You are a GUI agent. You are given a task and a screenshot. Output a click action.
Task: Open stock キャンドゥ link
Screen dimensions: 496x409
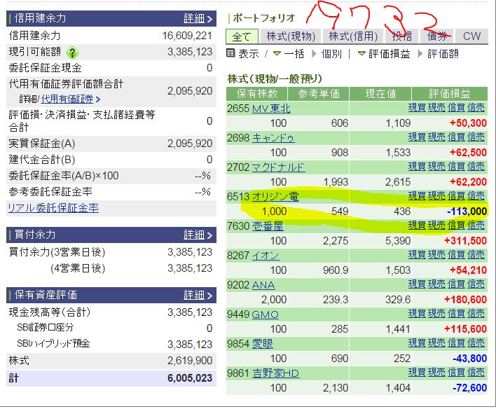coord(273,138)
